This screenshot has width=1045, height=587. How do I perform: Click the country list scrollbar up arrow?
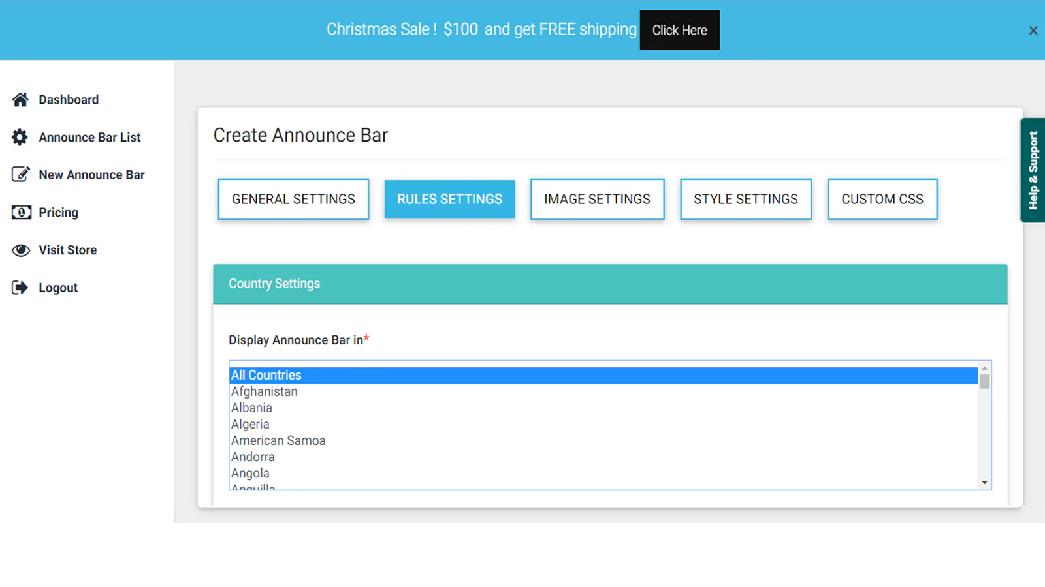[x=984, y=369]
